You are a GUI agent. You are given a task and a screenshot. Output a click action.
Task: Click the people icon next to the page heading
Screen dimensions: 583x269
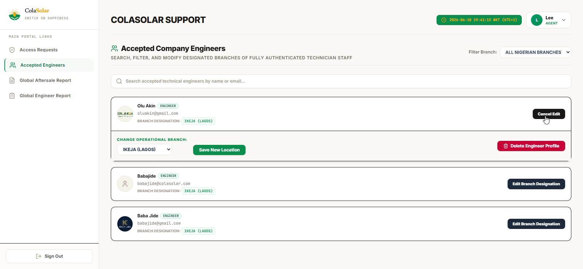tap(114, 48)
